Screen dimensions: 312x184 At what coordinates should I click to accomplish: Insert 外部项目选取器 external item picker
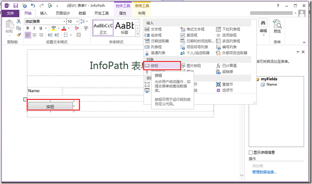(232, 53)
